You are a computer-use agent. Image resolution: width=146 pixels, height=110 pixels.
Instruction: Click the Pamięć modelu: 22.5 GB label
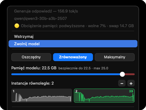[x=34, y=68]
